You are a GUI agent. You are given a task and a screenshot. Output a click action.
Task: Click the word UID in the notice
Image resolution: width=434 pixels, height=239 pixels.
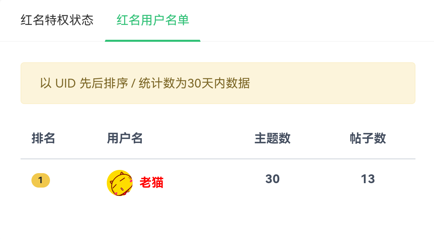(65, 83)
